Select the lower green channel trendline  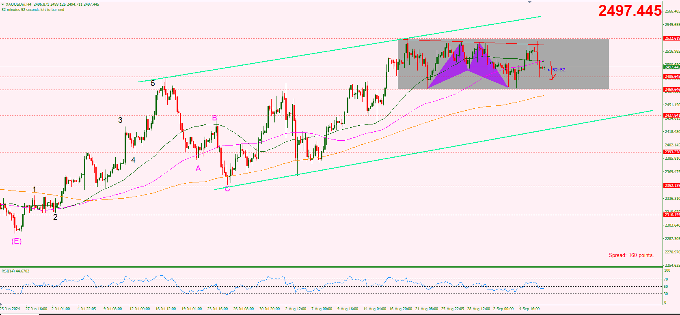point(434,150)
